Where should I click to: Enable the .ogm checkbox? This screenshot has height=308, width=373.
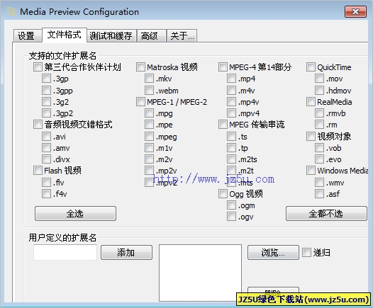231,205
